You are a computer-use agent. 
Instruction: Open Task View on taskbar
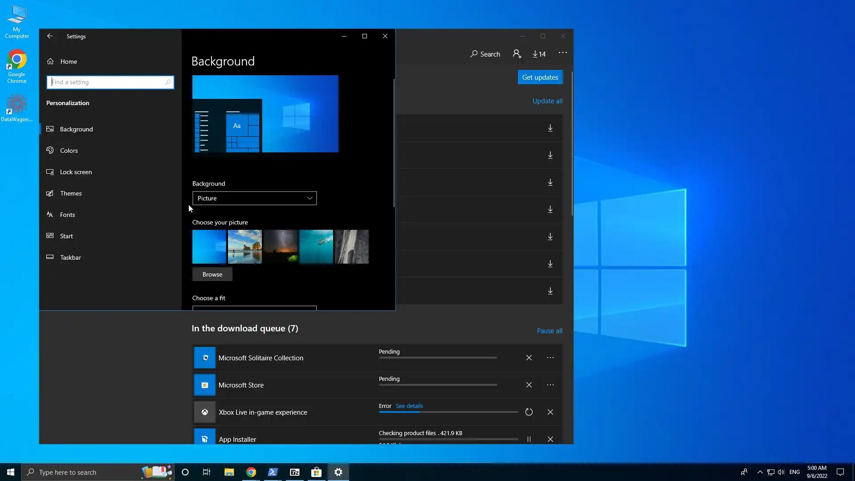(x=206, y=472)
